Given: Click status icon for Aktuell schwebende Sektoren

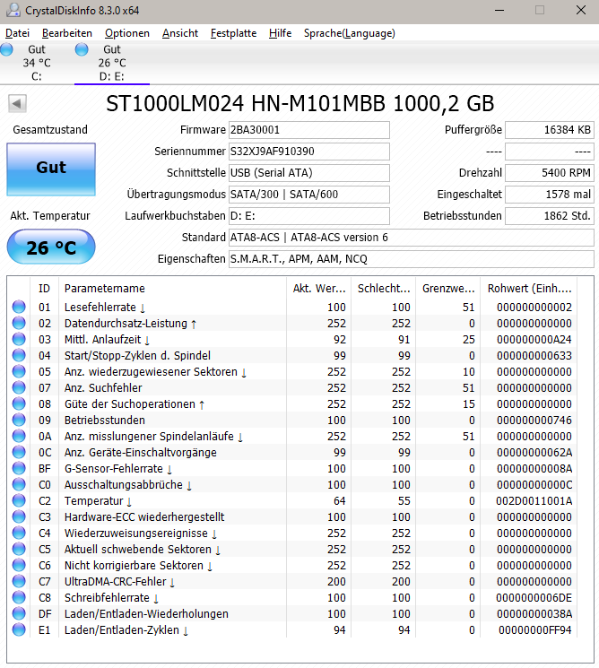Looking at the screenshot, I should pyautogui.click(x=19, y=549).
